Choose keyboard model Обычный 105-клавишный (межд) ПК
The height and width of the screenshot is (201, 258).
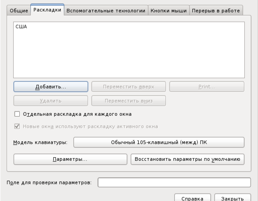pos(159,142)
